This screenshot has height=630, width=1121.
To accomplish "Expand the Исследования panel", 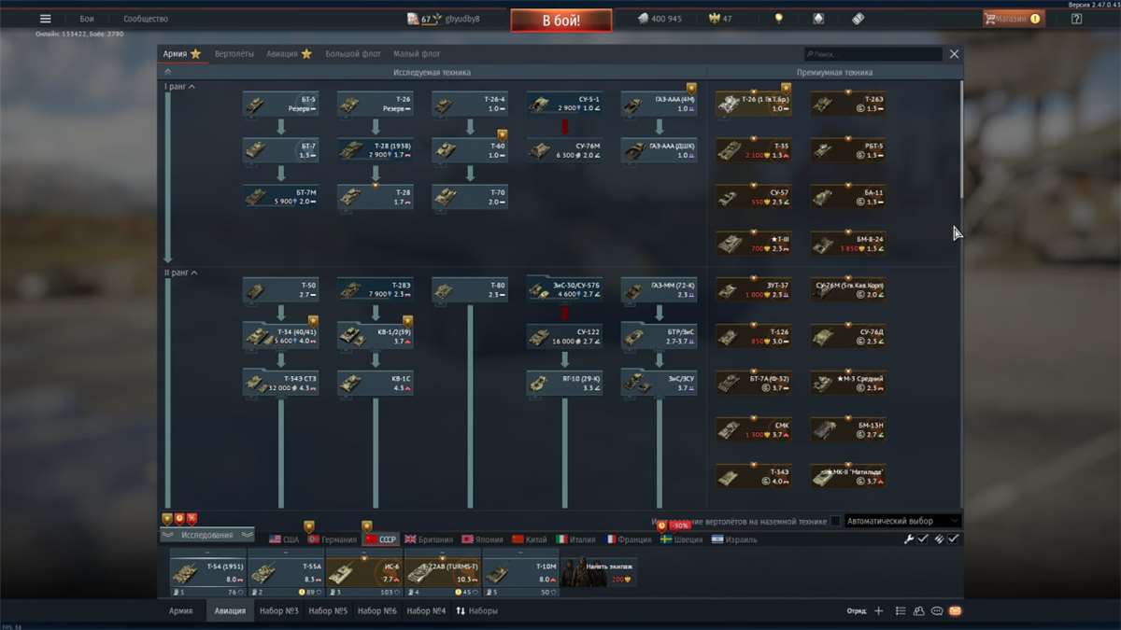I will [206, 535].
